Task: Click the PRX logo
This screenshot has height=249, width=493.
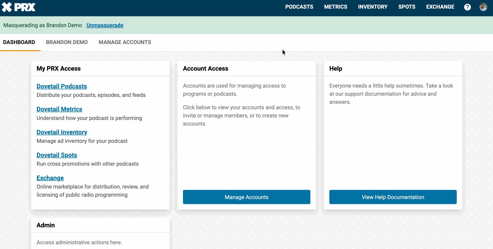Action: click(x=19, y=7)
